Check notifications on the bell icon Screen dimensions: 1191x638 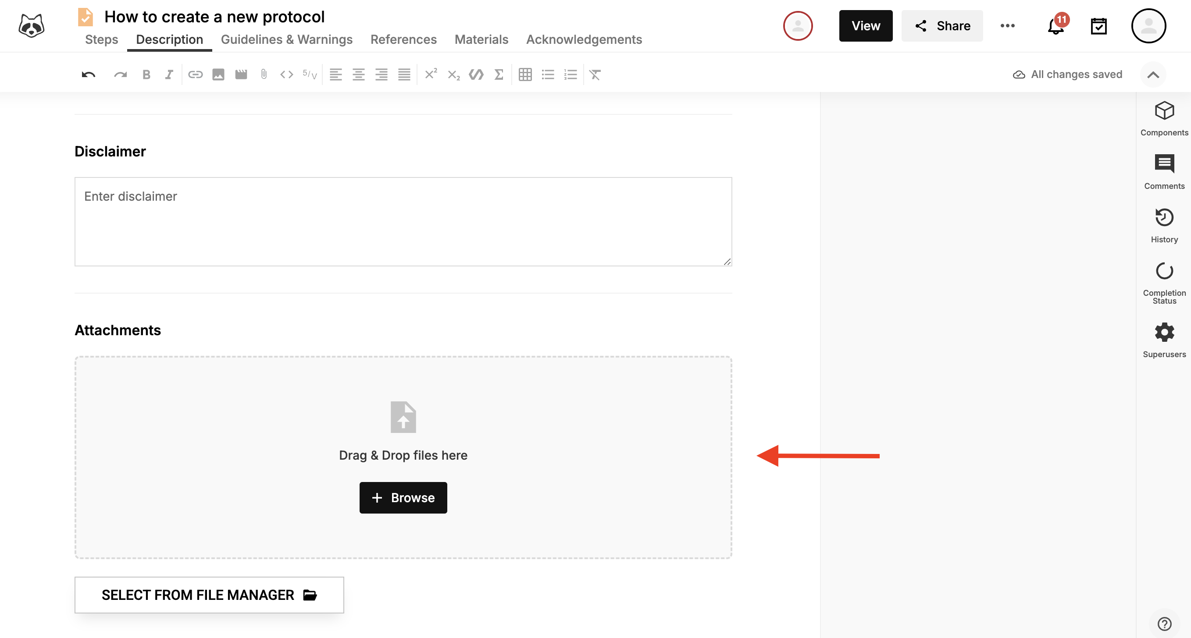click(x=1055, y=26)
